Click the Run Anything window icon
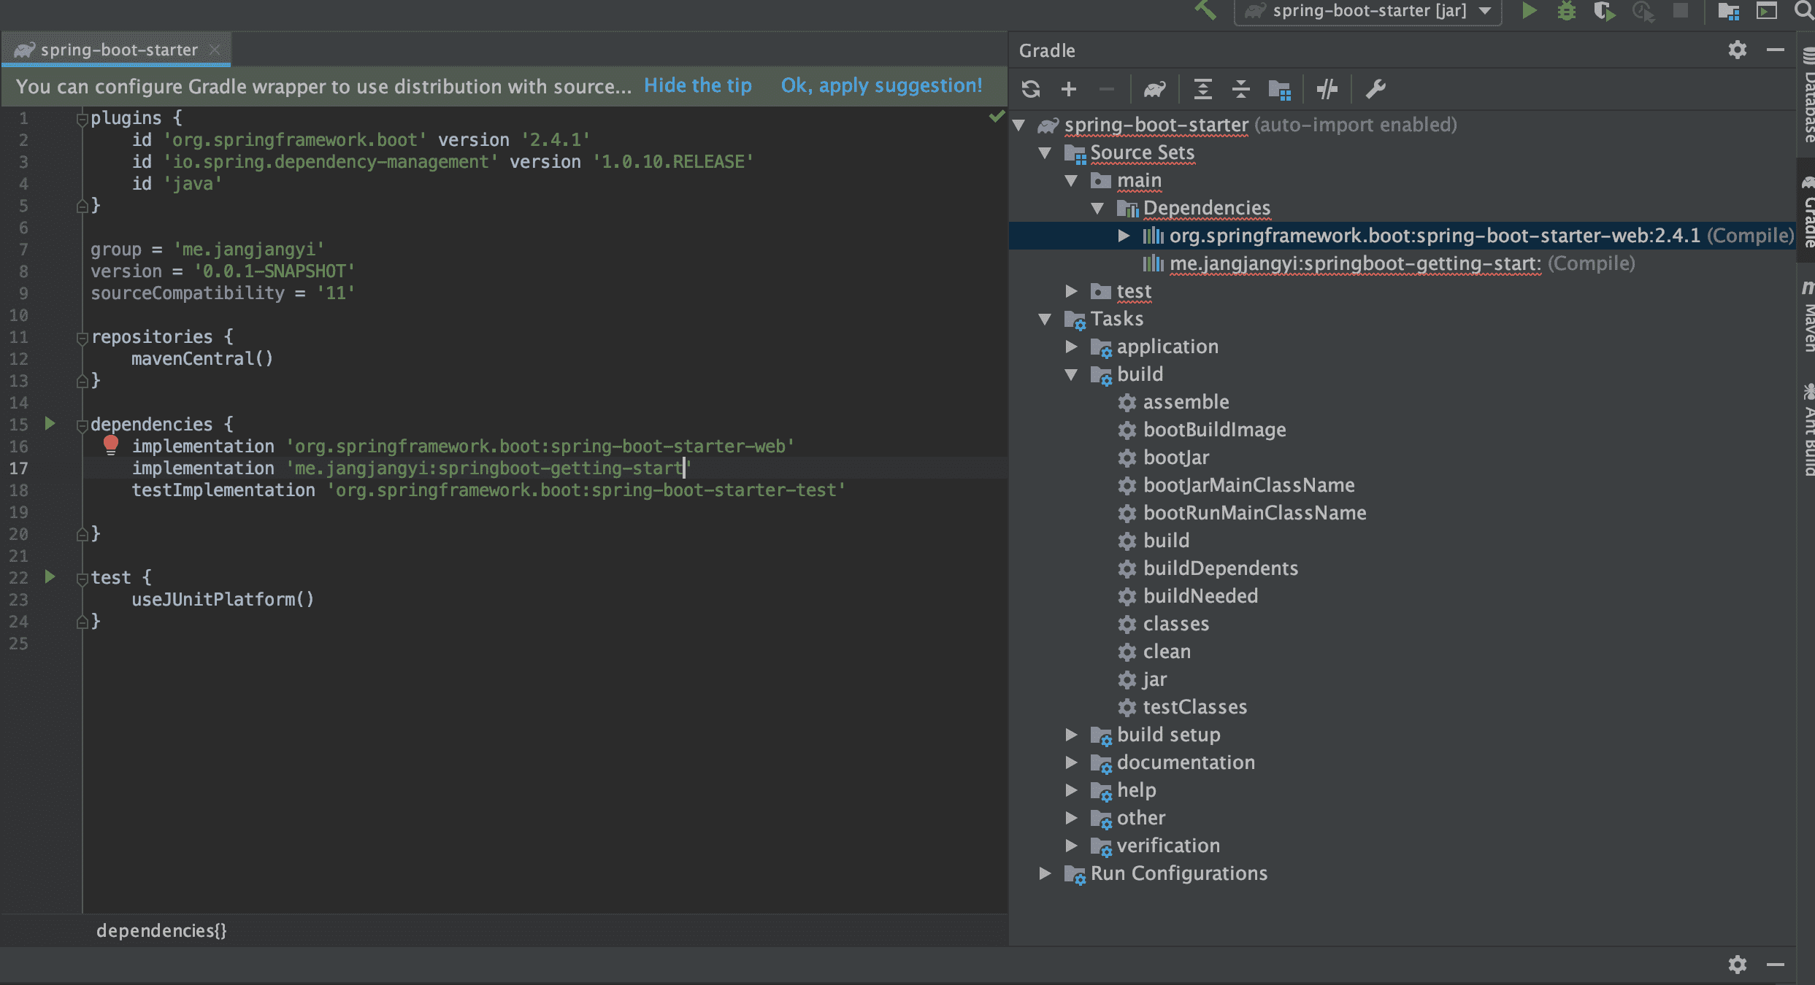 (x=1766, y=11)
